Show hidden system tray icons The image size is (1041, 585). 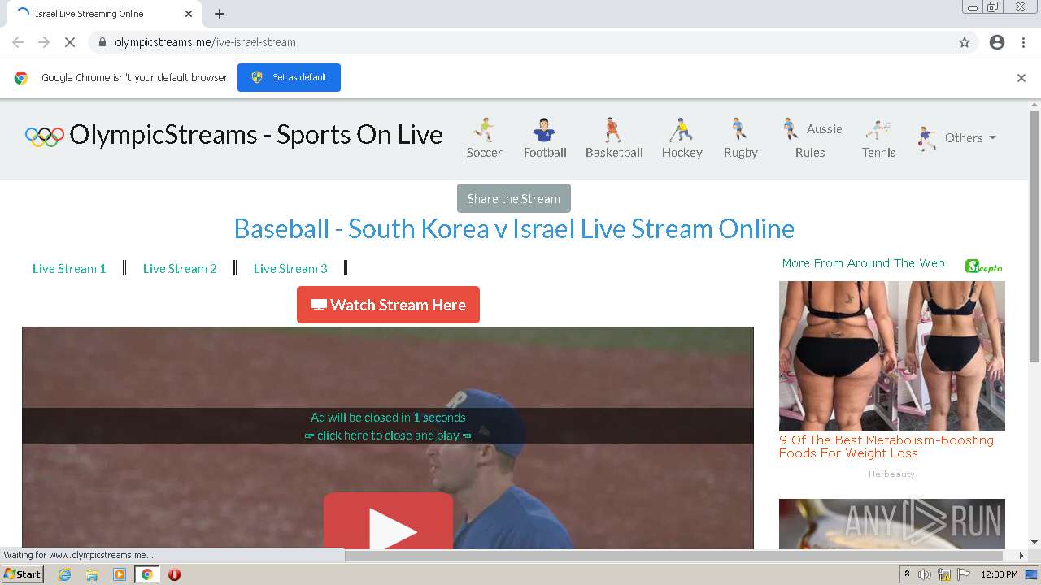tap(907, 574)
